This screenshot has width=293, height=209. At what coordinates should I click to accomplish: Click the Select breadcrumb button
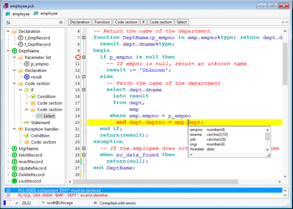[182, 22]
